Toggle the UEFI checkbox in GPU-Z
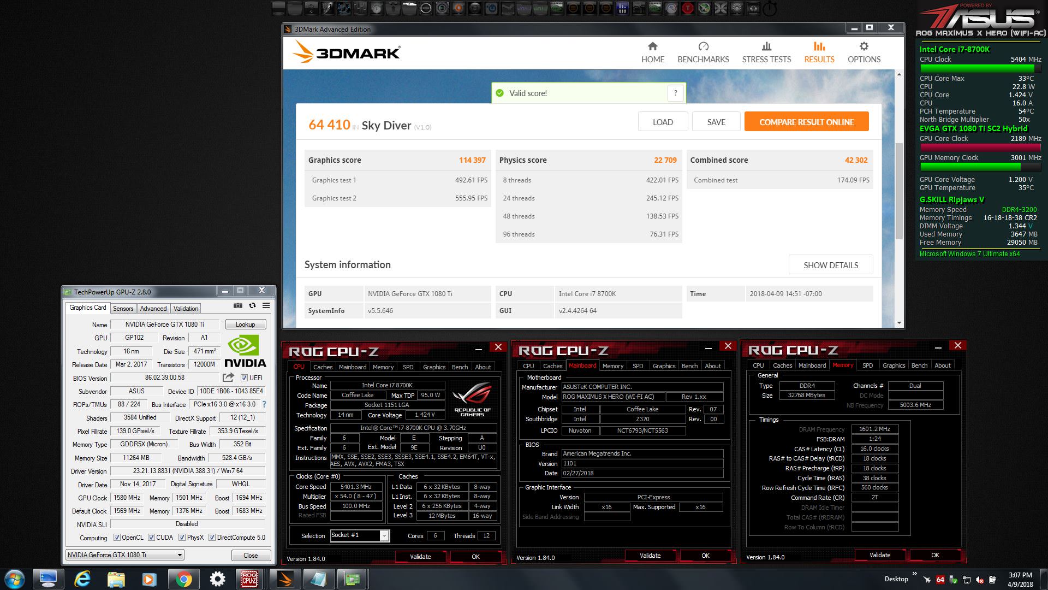Screen dimensions: 1048x590 (244, 378)
